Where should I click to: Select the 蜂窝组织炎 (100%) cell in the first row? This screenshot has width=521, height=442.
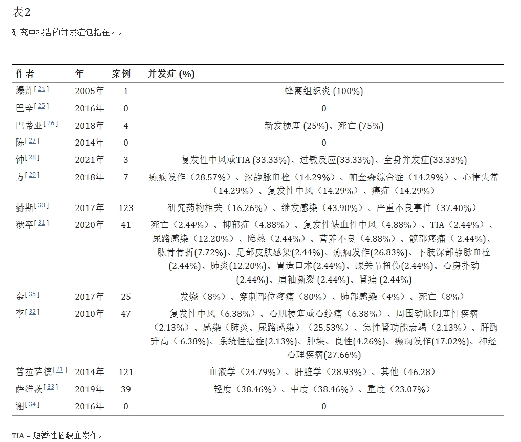pos(323,91)
